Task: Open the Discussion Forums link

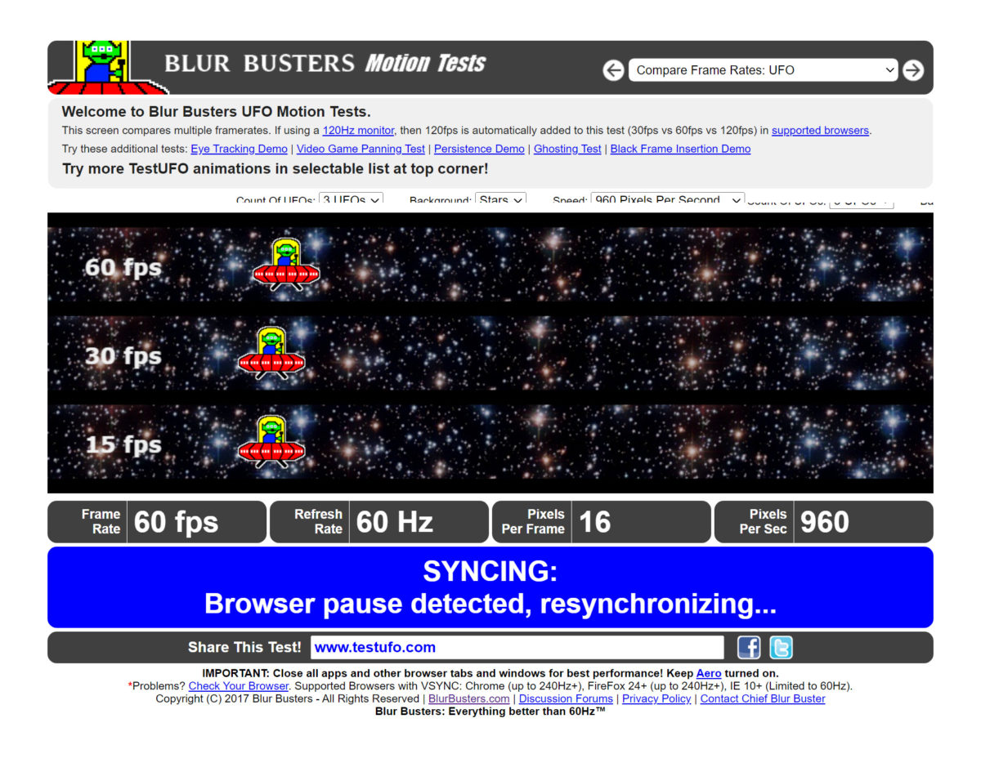Action: [566, 698]
